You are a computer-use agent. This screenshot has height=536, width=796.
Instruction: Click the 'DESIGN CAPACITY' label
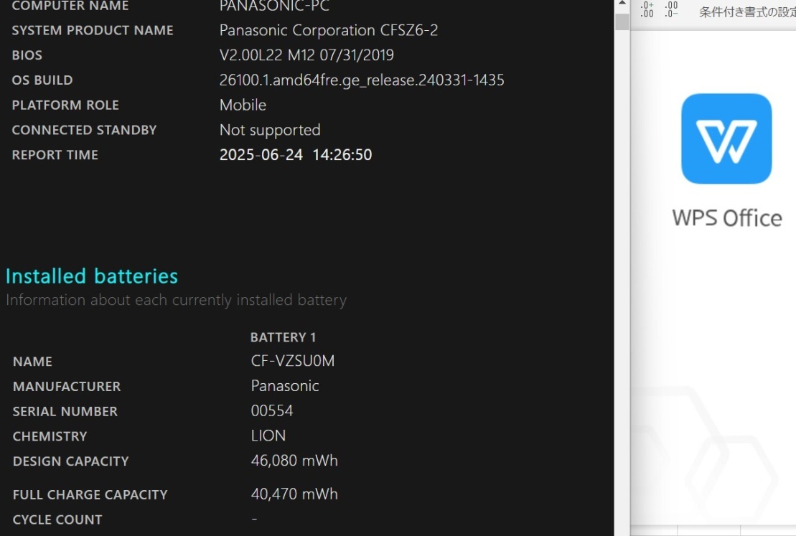70,461
